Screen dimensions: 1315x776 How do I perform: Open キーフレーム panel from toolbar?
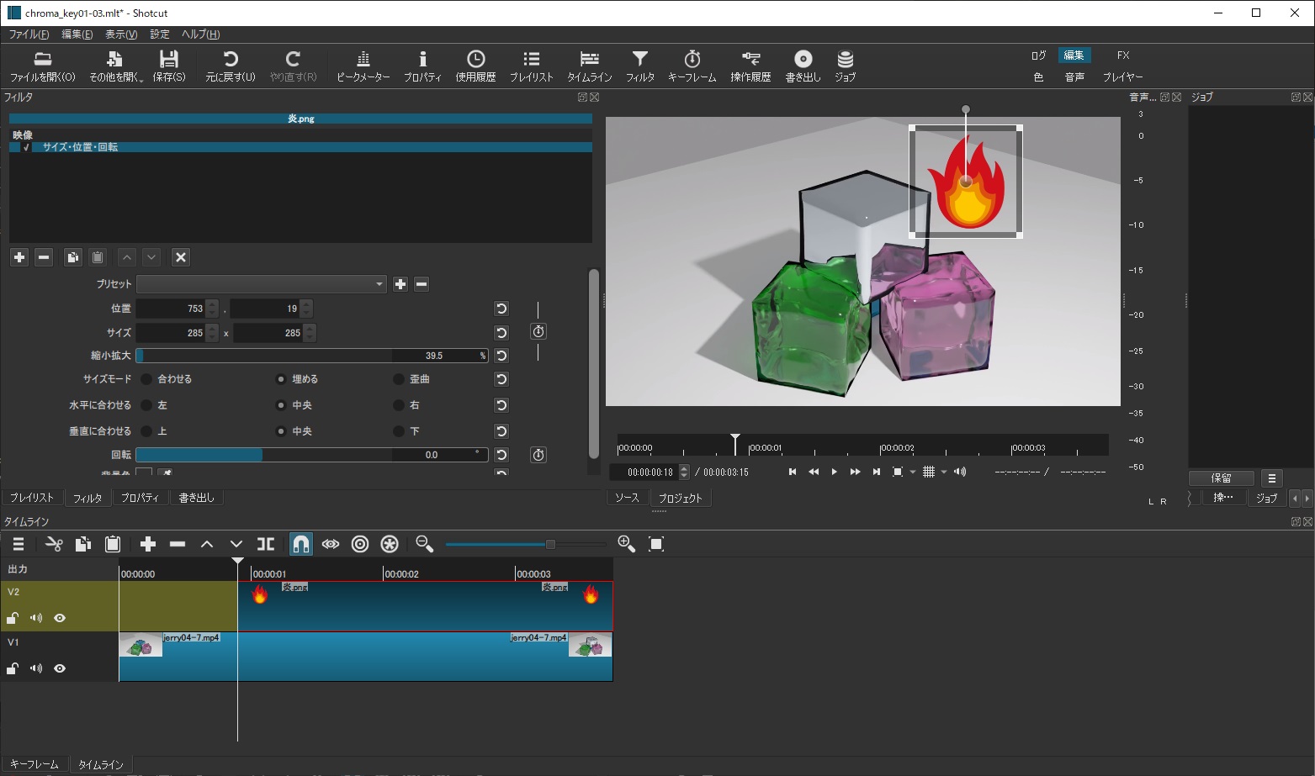[x=692, y=66]
